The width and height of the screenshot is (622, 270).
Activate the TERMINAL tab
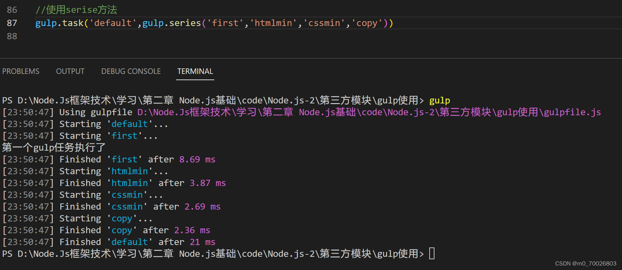[195, 71]
